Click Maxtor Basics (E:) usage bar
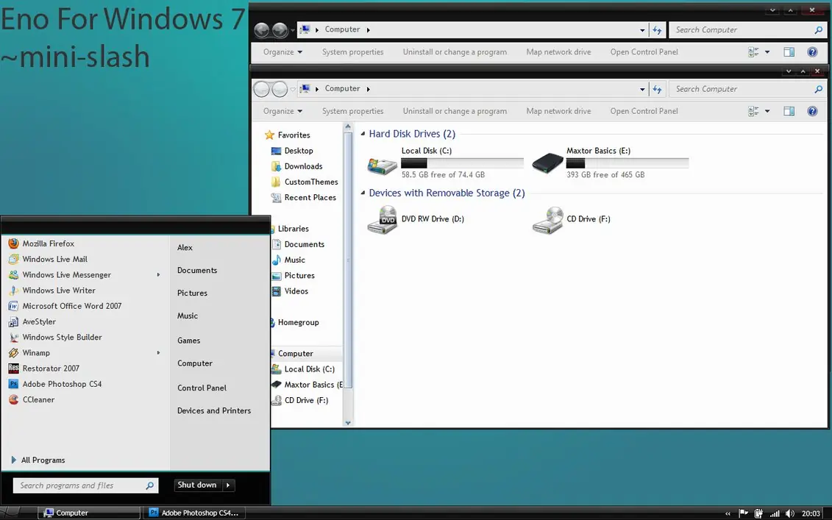This screenshot has width=832, height=520. pyautogui.click(x=627, y=163)
